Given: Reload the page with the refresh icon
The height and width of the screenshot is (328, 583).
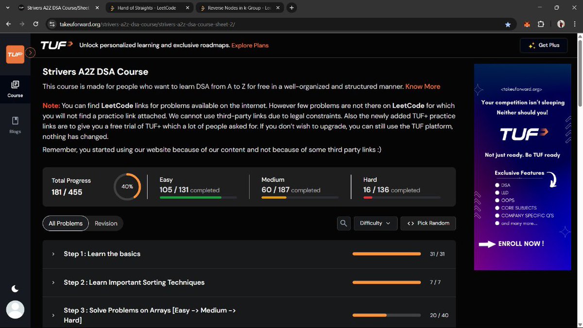Looking at the screenshot, I should 35,24.
